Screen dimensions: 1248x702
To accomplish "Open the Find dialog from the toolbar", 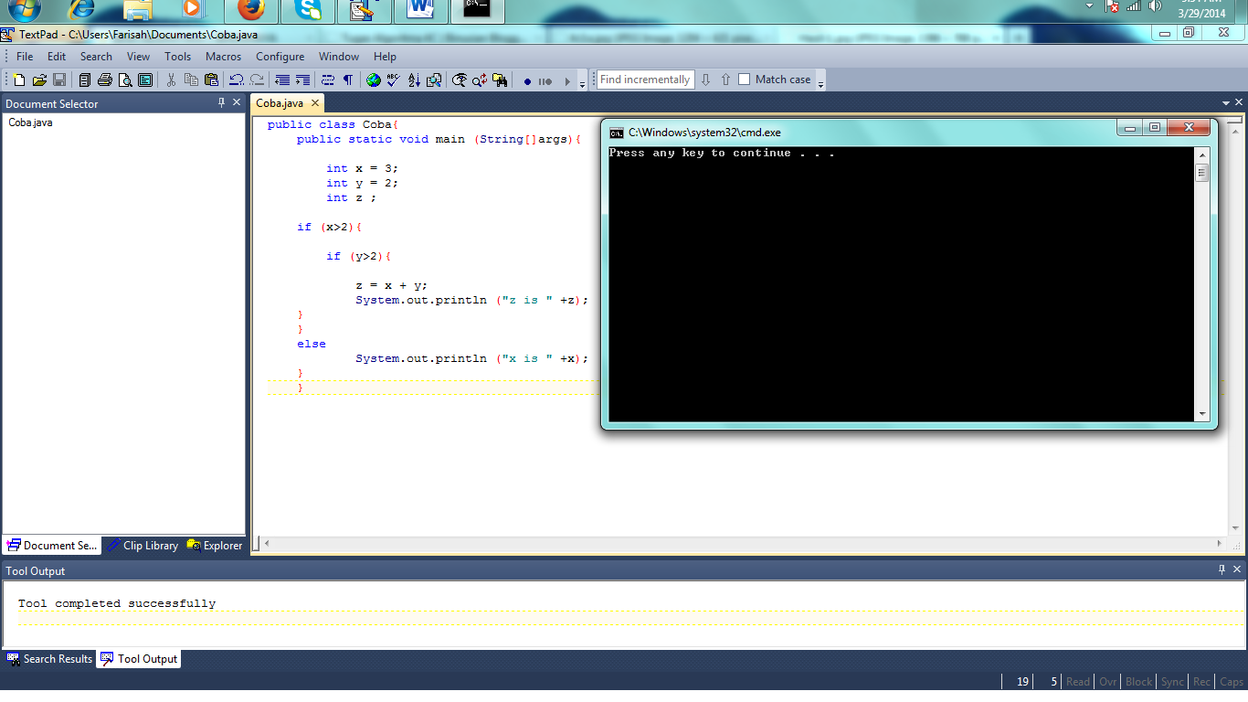I will click(x=460, y=80).
